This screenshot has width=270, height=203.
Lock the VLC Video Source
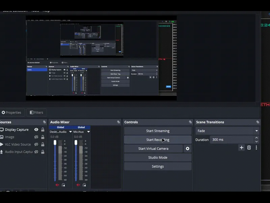point(43,144)
